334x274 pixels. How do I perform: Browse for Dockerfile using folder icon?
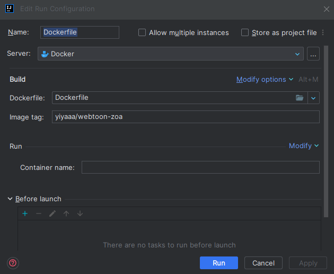(300, 98)
